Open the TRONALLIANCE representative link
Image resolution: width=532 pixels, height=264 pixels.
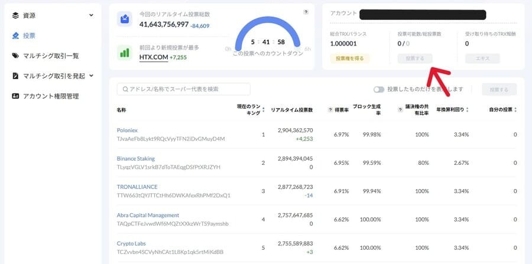click(x=137, y=187)
